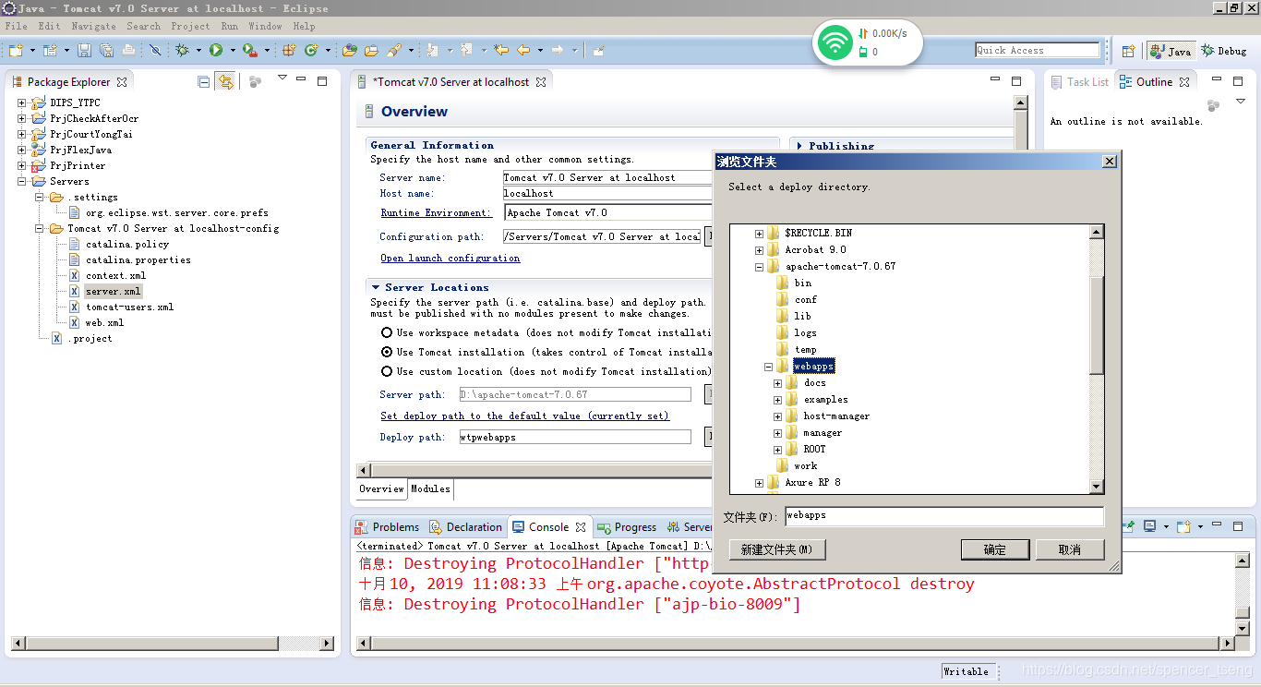The image size is (1261, 687).
Task: Click the Print icon in the toolbar
Action: click(x=128, y=50)
